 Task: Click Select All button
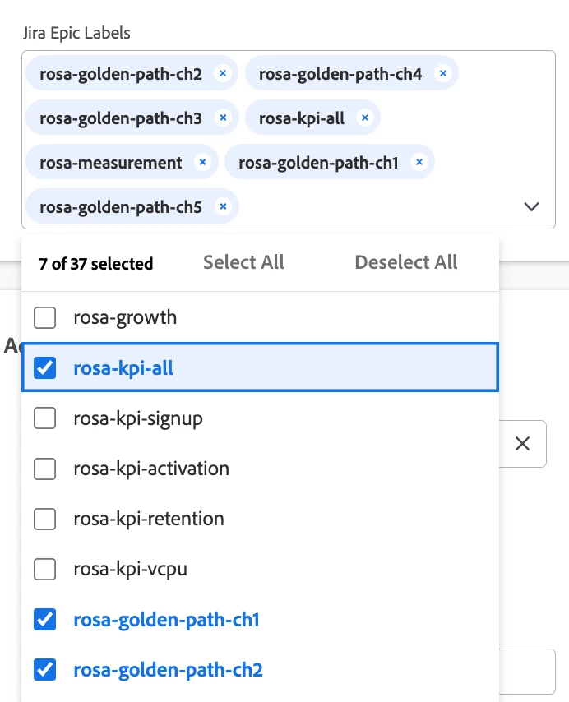(243, 262)
